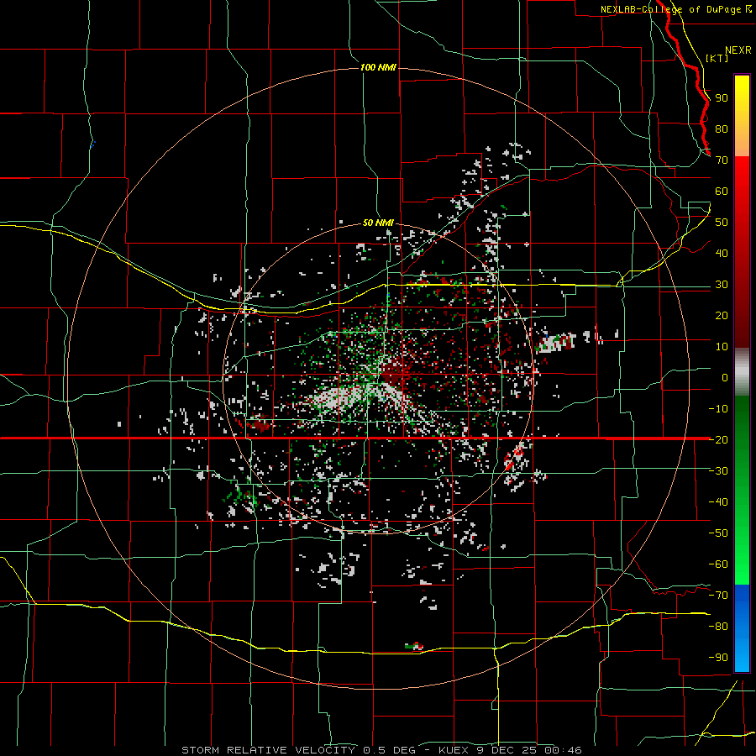Click the 0 scale value

pyautogui.click(x=725, y=377)
